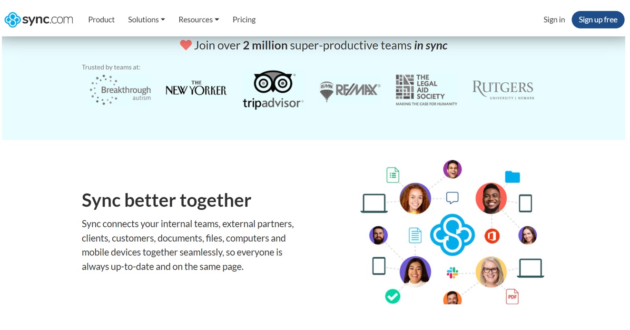The width and height of the screenshot is (630, 330).
Task: Click the blue text document icon
Action: tap(415, 235)
